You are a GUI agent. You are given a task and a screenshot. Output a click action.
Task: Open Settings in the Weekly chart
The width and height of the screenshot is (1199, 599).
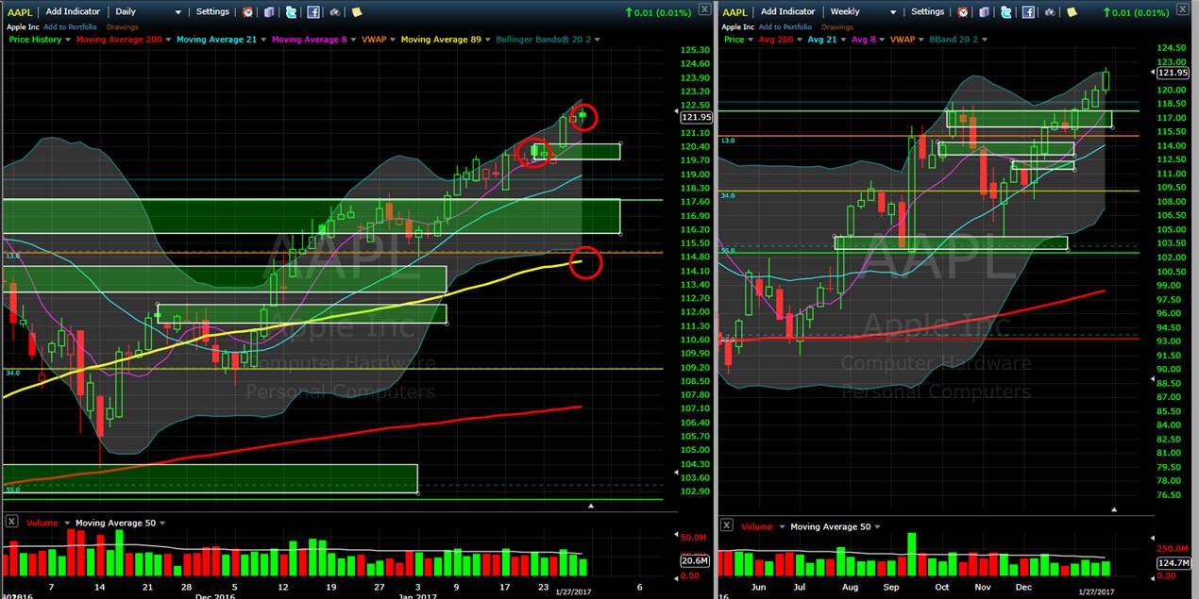coord(927,11)
